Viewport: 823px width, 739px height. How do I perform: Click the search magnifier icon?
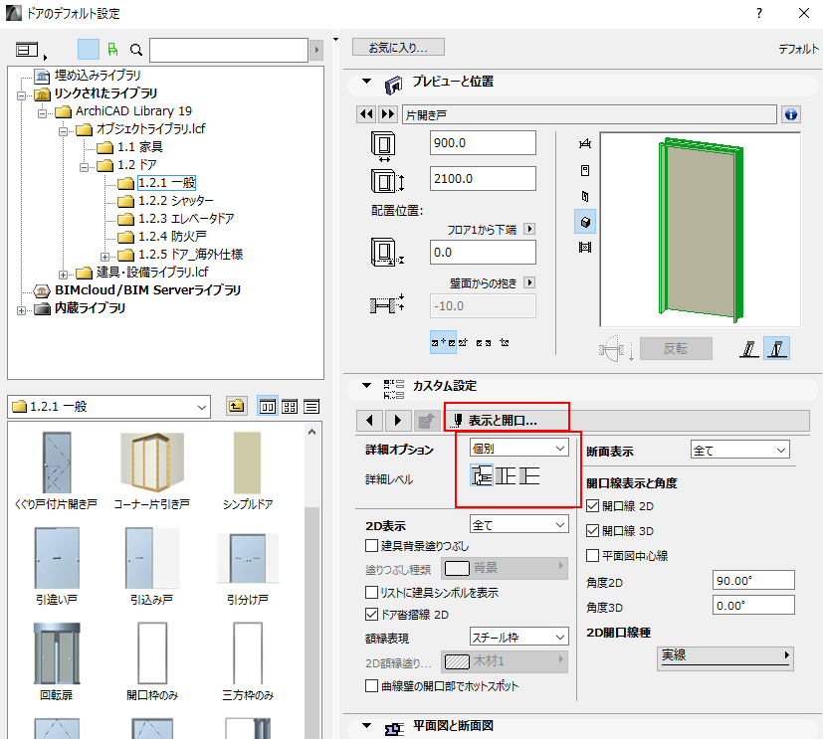[136, 50]
